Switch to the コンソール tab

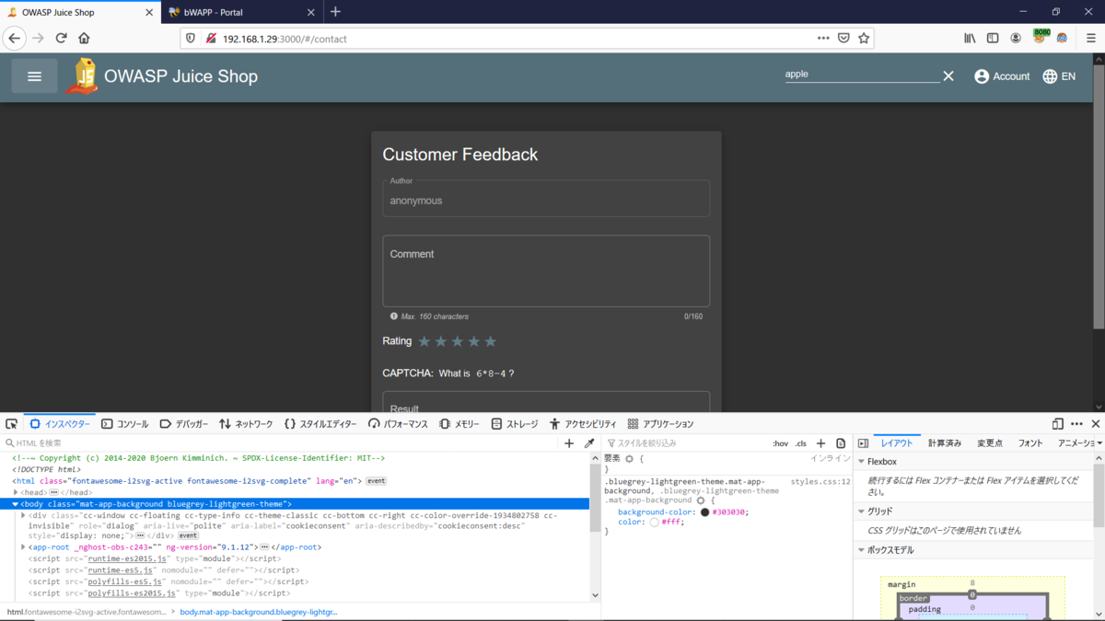point(124,424)
